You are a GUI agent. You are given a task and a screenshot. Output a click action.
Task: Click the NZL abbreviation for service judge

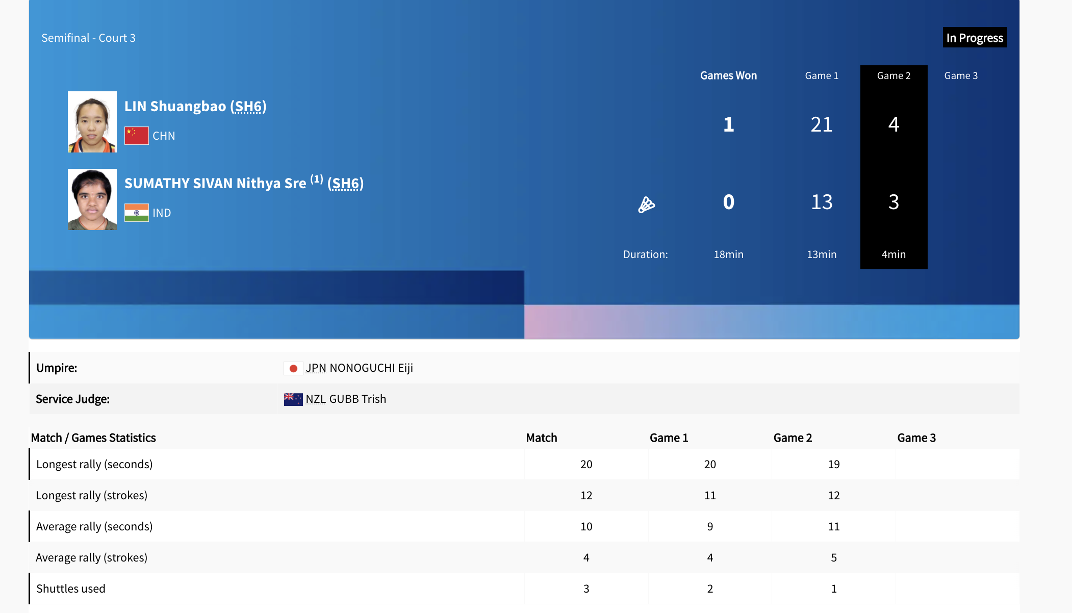pyautogui.click(x=316, y=399)
